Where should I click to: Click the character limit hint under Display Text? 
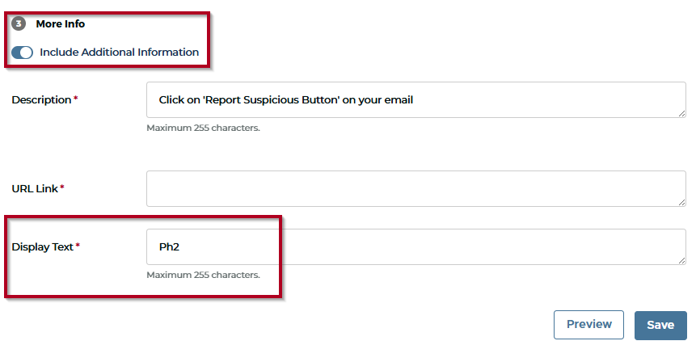click(x=203, y=275)
